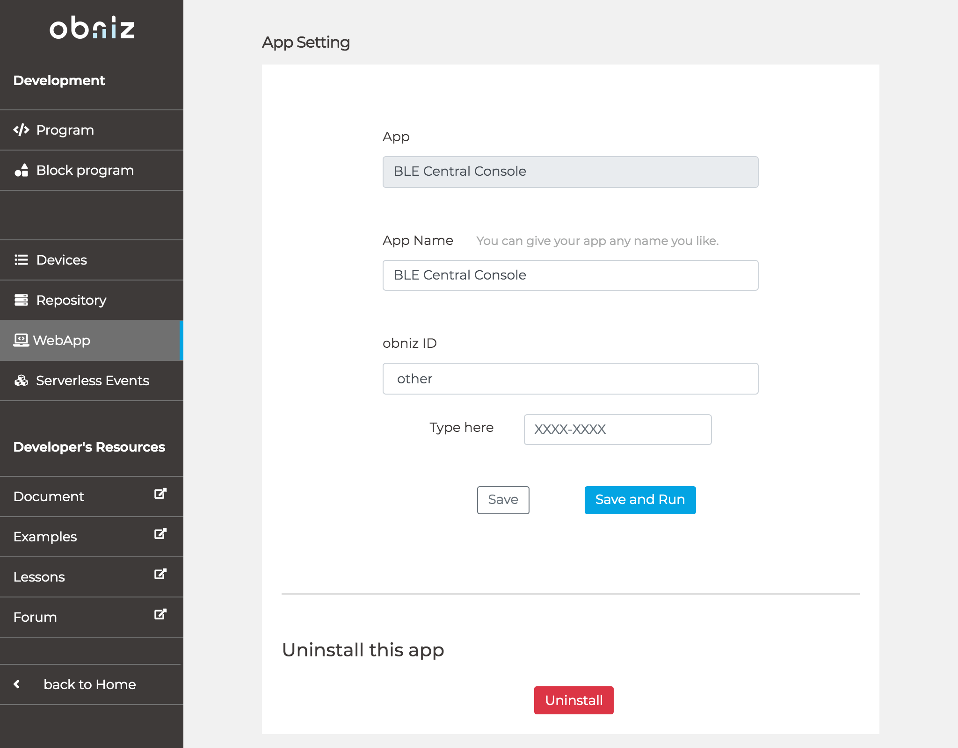This screenshot has width=958, height=748.
Task: Focus the App Name text field
Action: (x=570, y=275)
